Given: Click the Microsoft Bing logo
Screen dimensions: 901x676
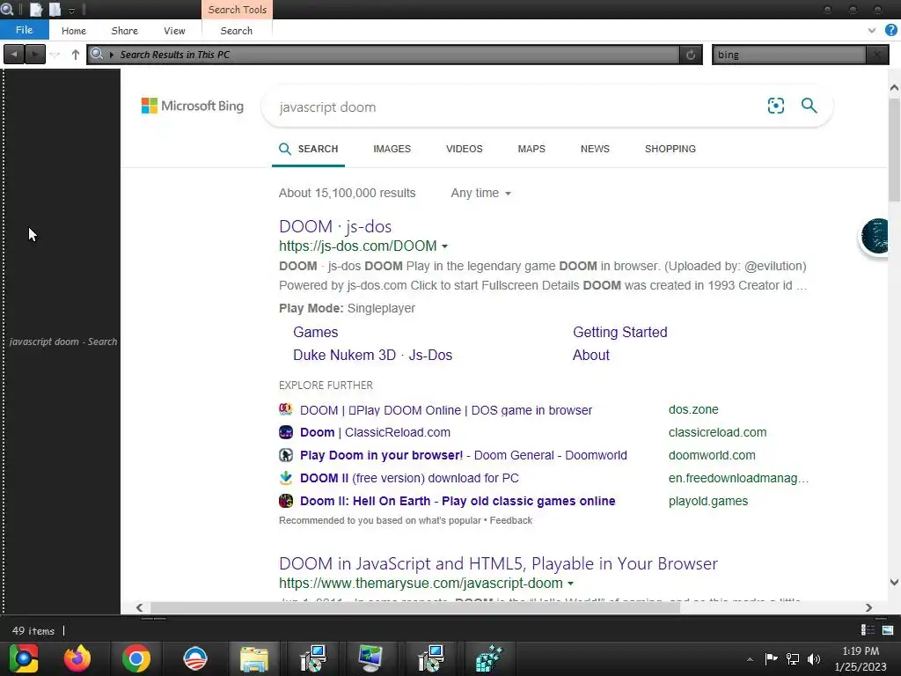Looking at the screenshot, I should point(193,106).
